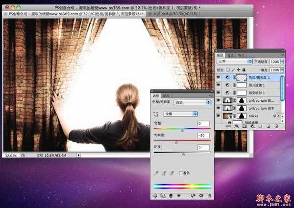Enable the 着色 colorize checkbox
The image size is (294, 208).
point(181,173)
